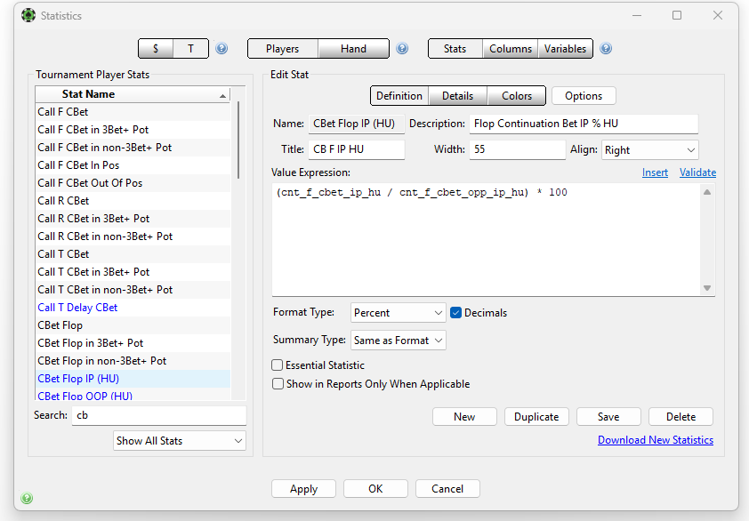
Task: Switch to the Details tab
Action: (457, 96)
